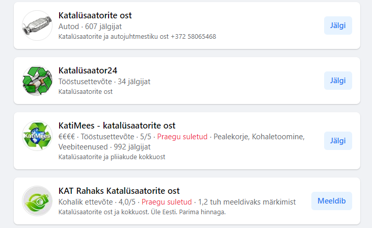This screenshot has width=372, height=228.
Task: Open the catalytic converter profile picture
Action: tap(38, 26)
